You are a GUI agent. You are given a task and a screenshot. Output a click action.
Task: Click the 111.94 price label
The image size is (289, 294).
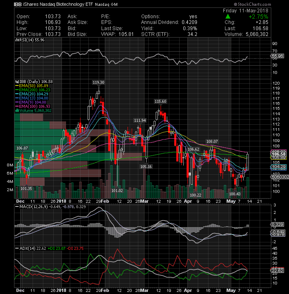click(140, 121)
